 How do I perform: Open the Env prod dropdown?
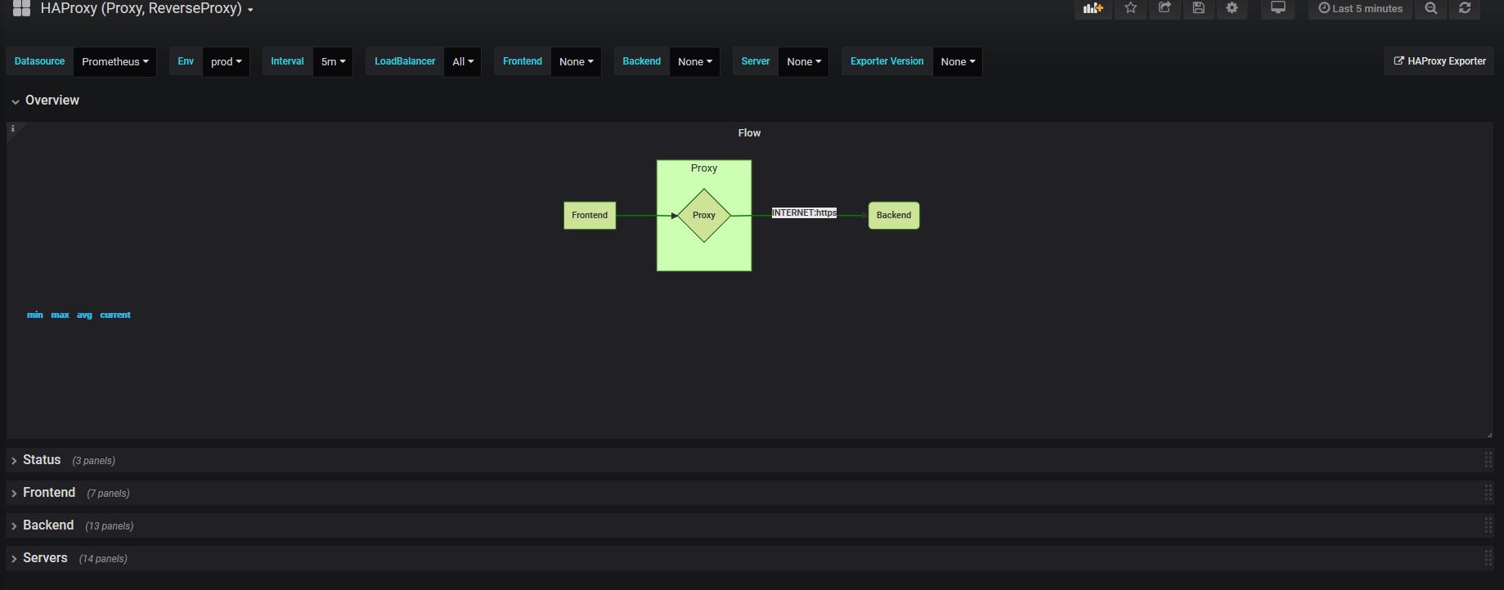226,62
